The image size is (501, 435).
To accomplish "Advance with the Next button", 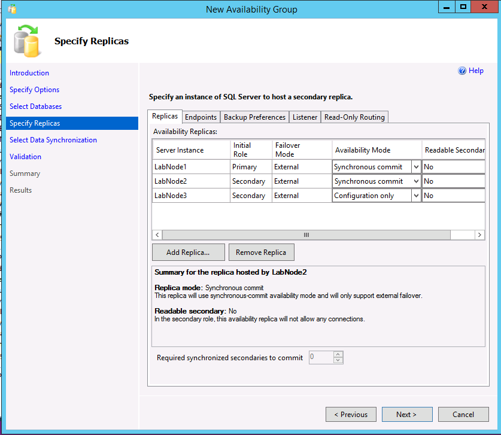I will click(407, 414).
